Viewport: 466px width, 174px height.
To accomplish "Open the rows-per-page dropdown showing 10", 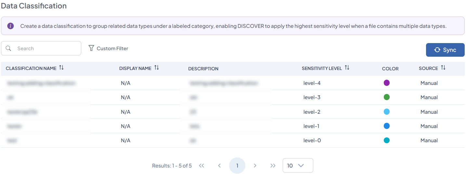I will 298,166.
